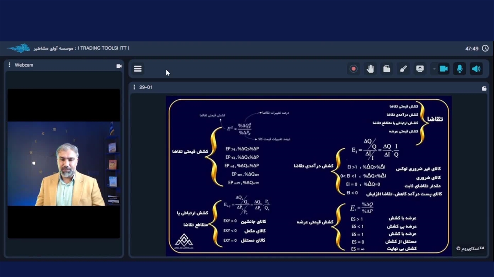Start session recording with red record button
494x277 pixels.
pos(353,69)
